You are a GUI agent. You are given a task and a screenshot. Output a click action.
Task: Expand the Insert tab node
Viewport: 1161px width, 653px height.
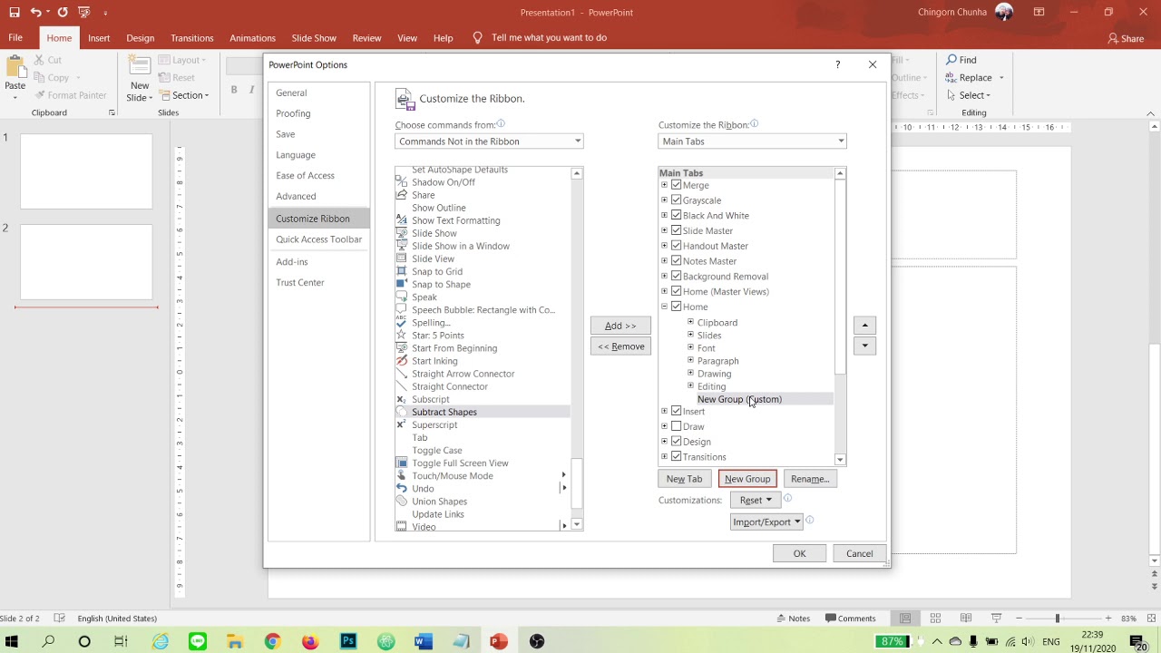(664, 411)
